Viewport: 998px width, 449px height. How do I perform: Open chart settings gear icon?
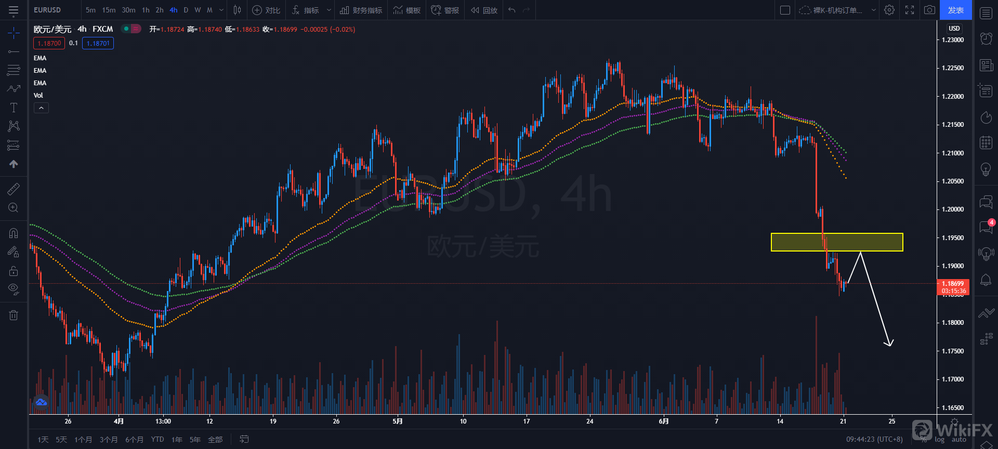pos(889,10)
